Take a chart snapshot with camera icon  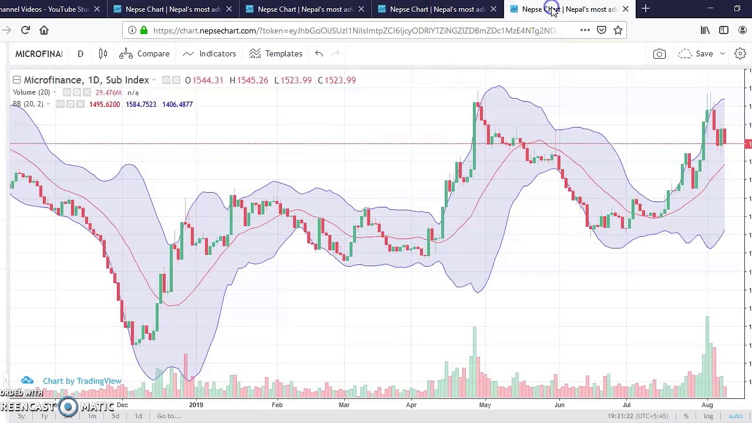click(659, 53)
